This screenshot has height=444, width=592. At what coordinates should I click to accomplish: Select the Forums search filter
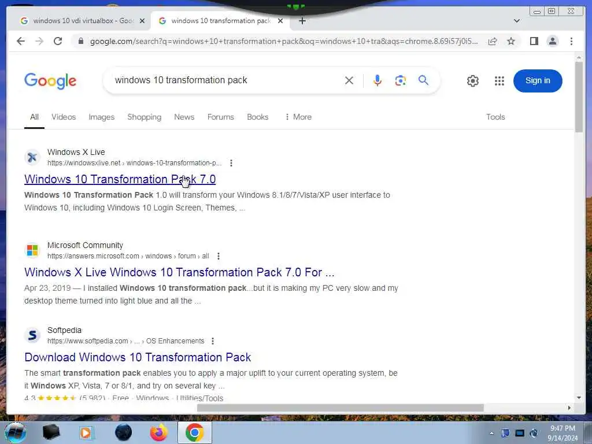click(220, 117)
